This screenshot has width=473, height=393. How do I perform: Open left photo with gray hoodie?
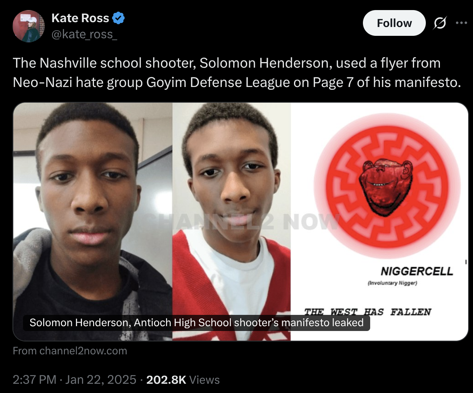tap(93, 221)
